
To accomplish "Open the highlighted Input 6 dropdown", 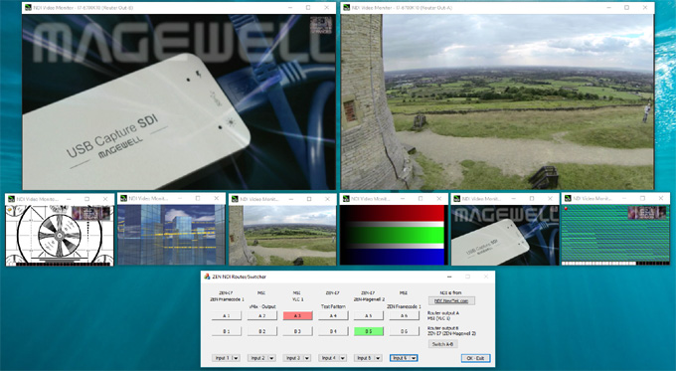I will coord(404,358).
